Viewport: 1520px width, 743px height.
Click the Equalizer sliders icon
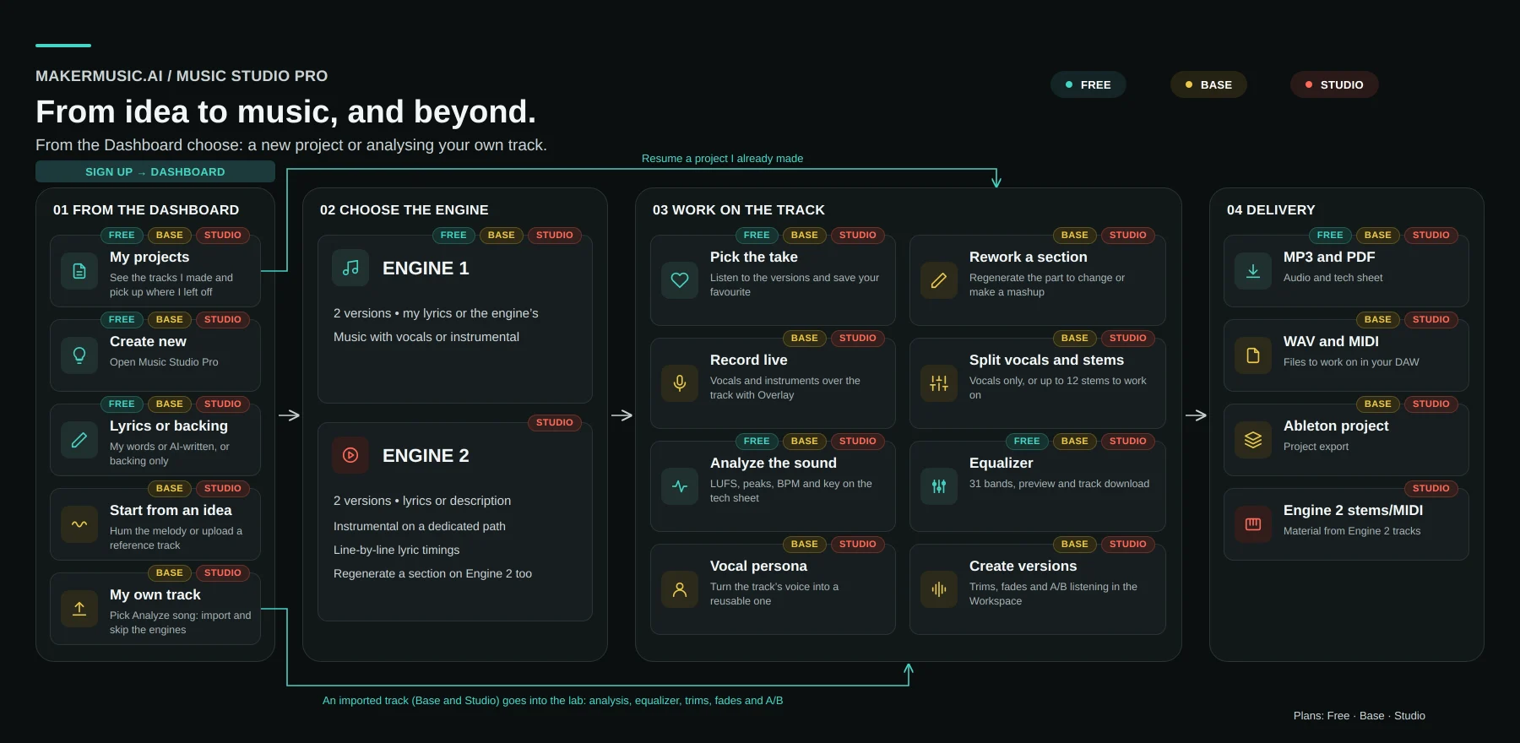tap(939, 486)
